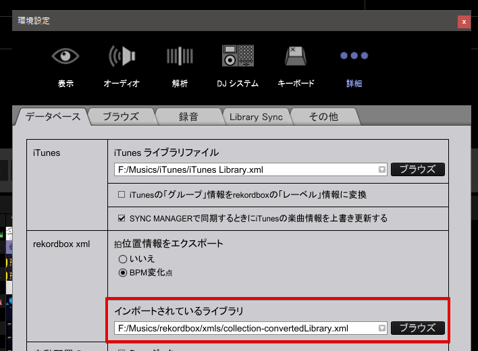Viewport: 478px width, 351px height.
Task: Close the 環境設定 dialog
Action: 464,22
